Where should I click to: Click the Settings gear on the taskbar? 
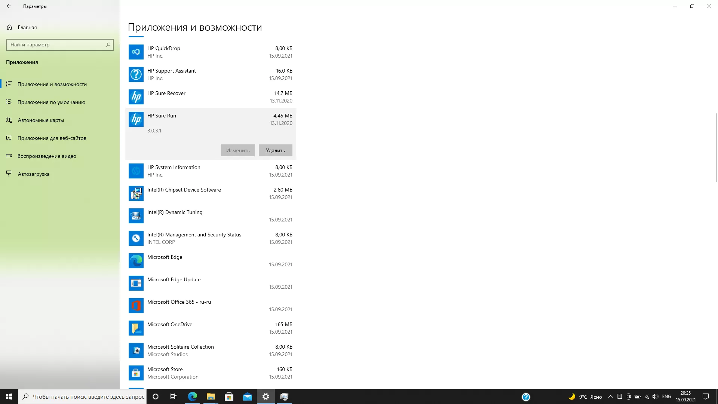click(x=266, y=397)
